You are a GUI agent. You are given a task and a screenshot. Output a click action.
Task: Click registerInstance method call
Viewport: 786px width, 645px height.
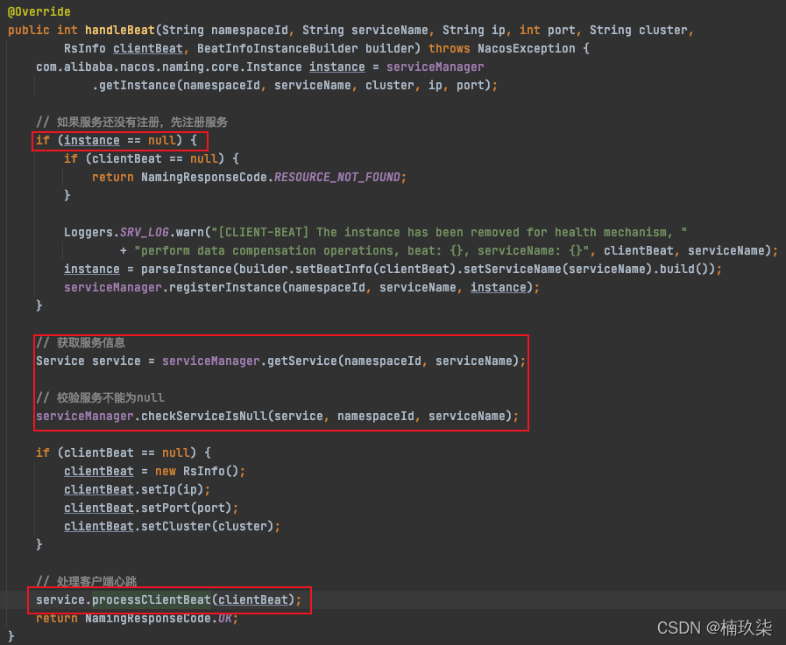point(225,287)
